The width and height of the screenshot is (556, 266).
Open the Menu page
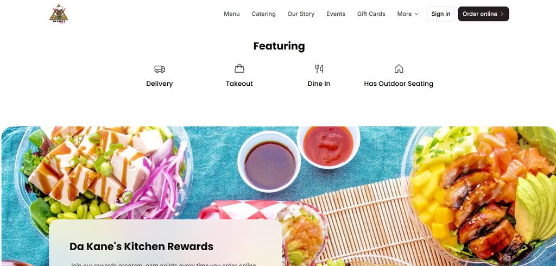(231, 14)
